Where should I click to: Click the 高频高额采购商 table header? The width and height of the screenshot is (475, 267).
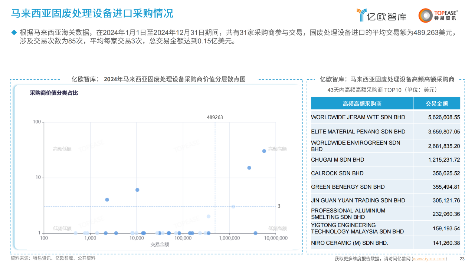[362, 103]
